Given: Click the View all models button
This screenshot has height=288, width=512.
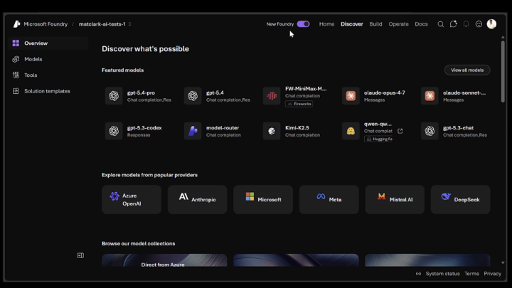Looking at the screenshot, I should pos(467,70).
